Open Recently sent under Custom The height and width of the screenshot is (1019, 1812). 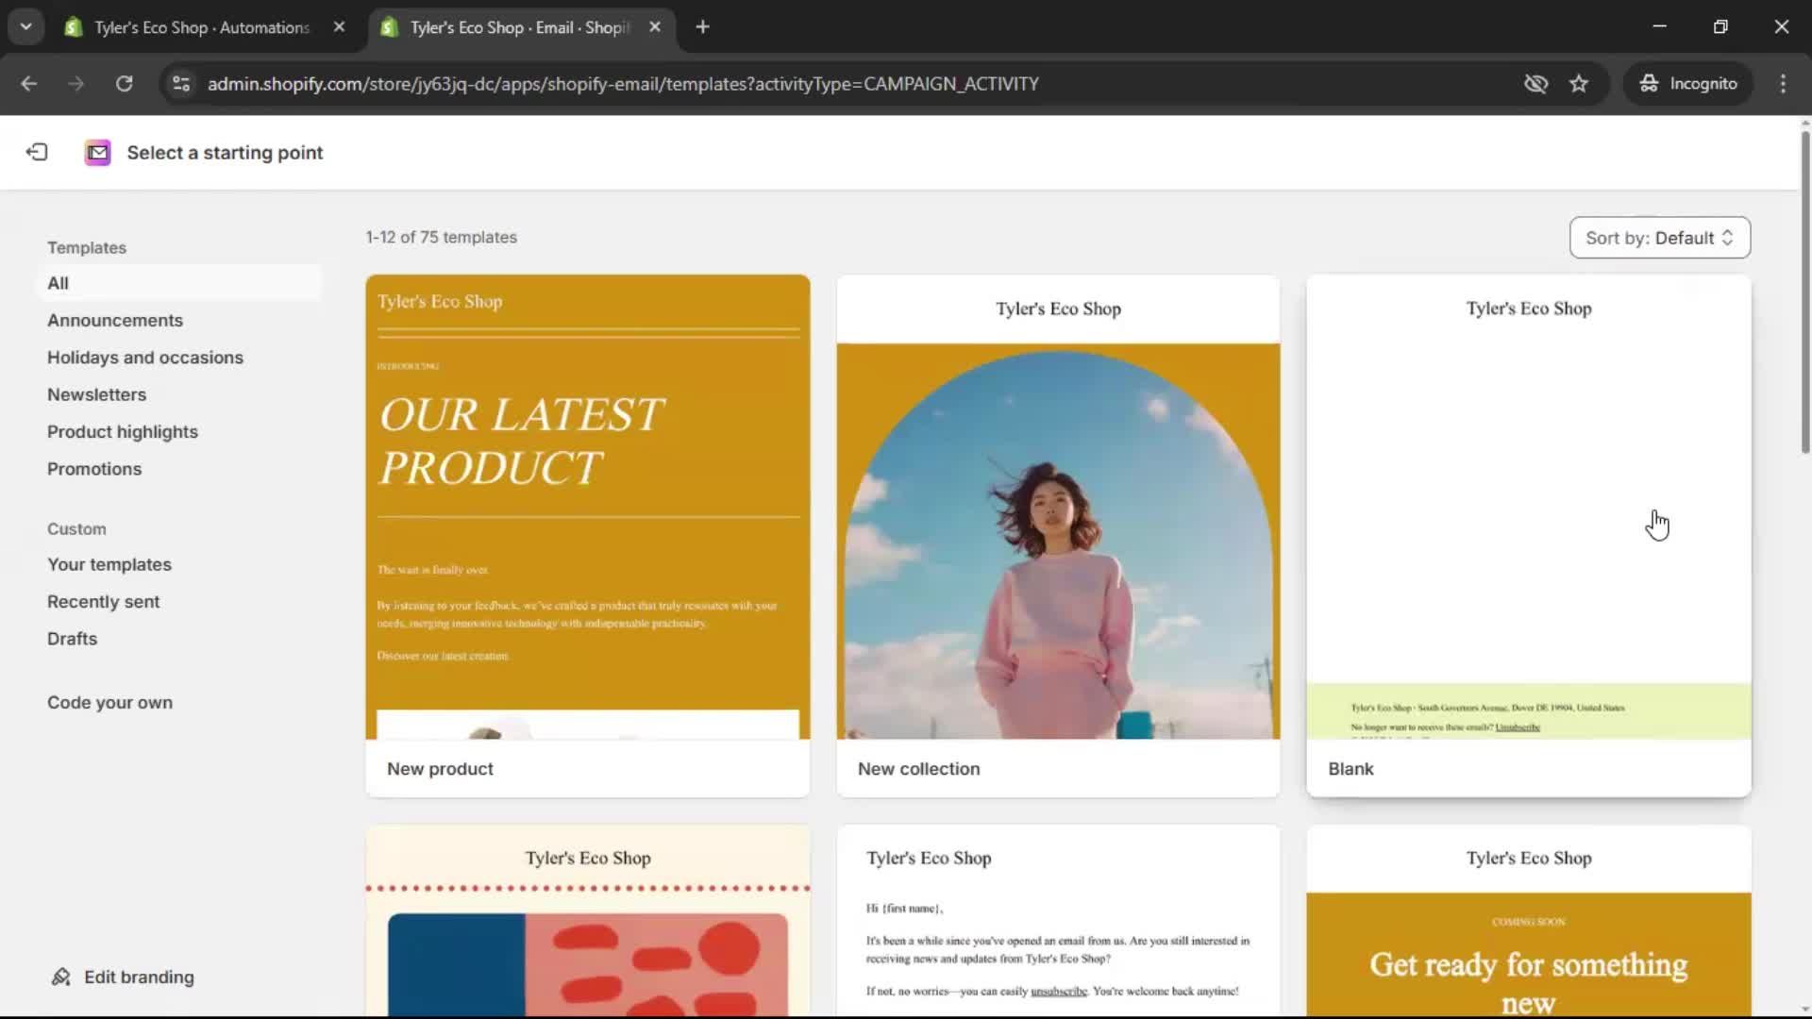coord(103,601)
